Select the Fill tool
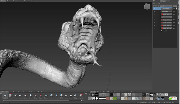 tap(61, 96)
